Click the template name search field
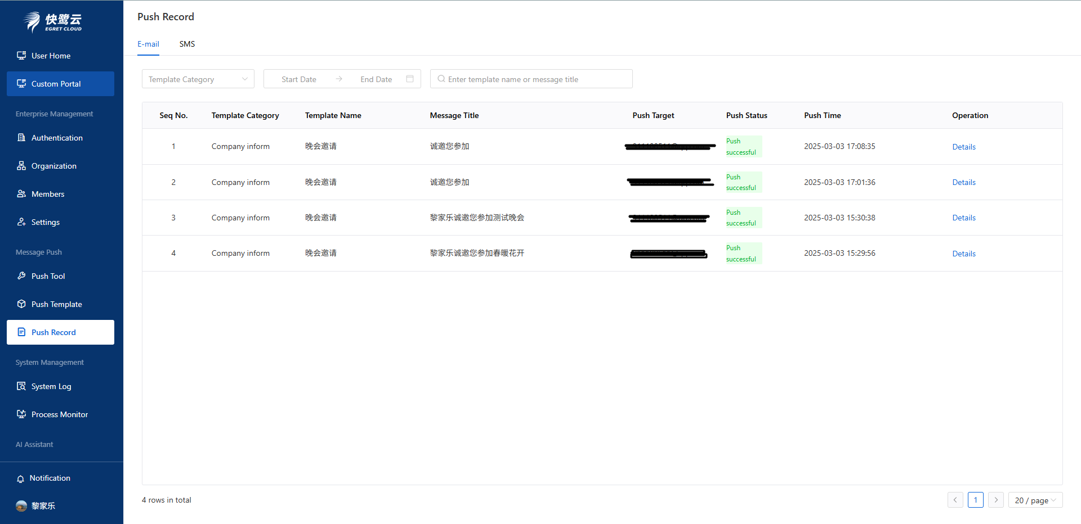 535,79
